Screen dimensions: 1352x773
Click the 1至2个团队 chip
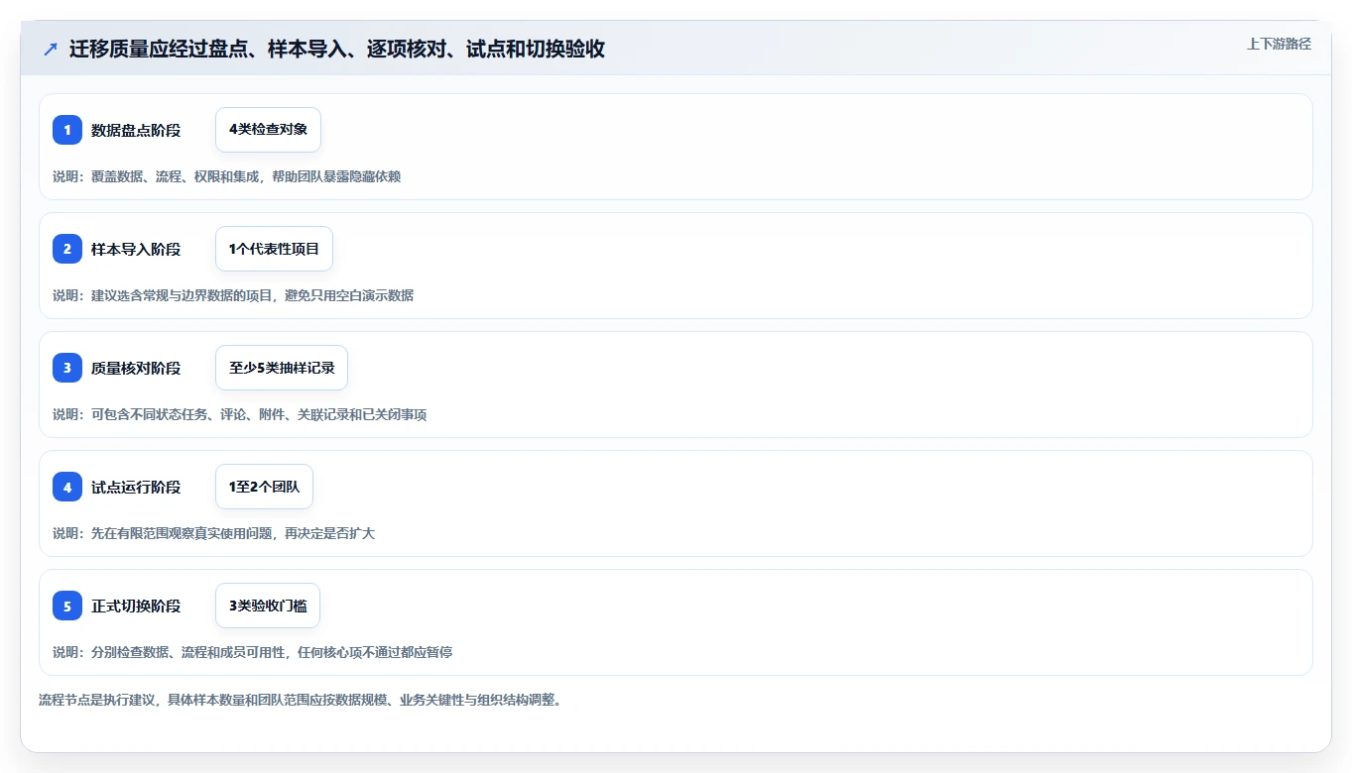264,487
